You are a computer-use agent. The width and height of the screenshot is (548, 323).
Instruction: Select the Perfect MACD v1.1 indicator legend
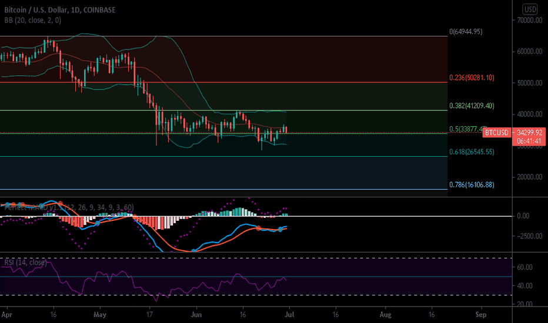(x=69, y=207)
